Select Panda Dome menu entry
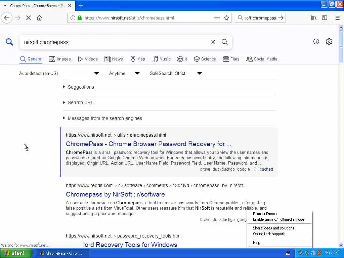Viewport: 344px width, 258px height. (265, 214)
